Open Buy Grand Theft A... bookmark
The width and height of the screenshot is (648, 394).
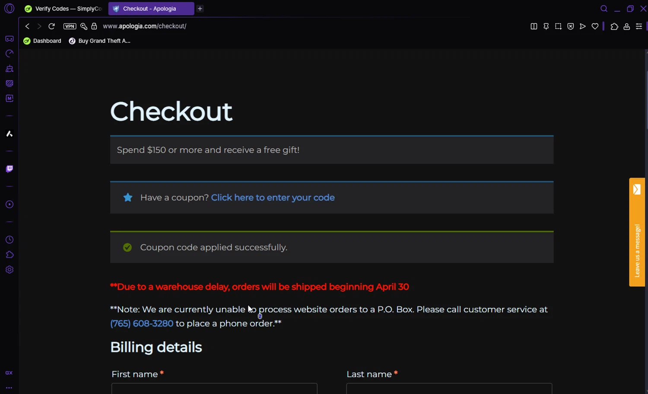[100, 41]
